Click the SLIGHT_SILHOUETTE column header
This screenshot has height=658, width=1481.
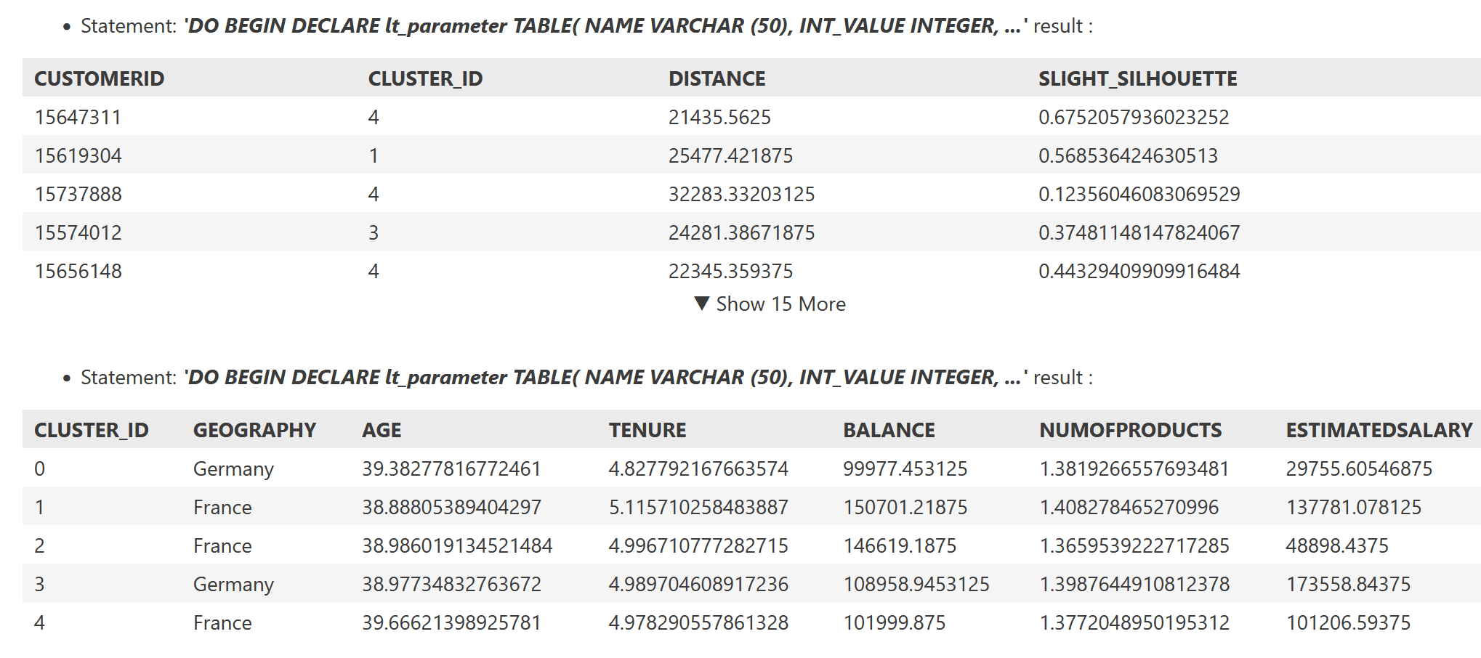click(x=1137, y=78)
